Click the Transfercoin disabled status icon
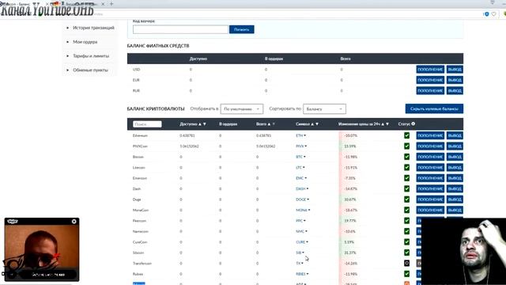506x285 pixels. (x=406, y=264)
